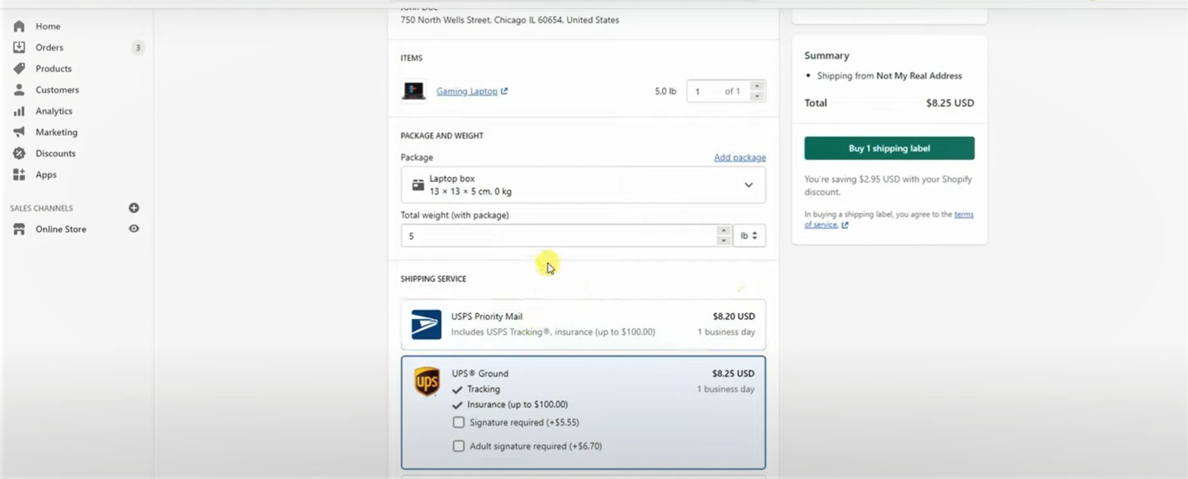Click the Gaming Laptop product thumbnail

[414, 91]
